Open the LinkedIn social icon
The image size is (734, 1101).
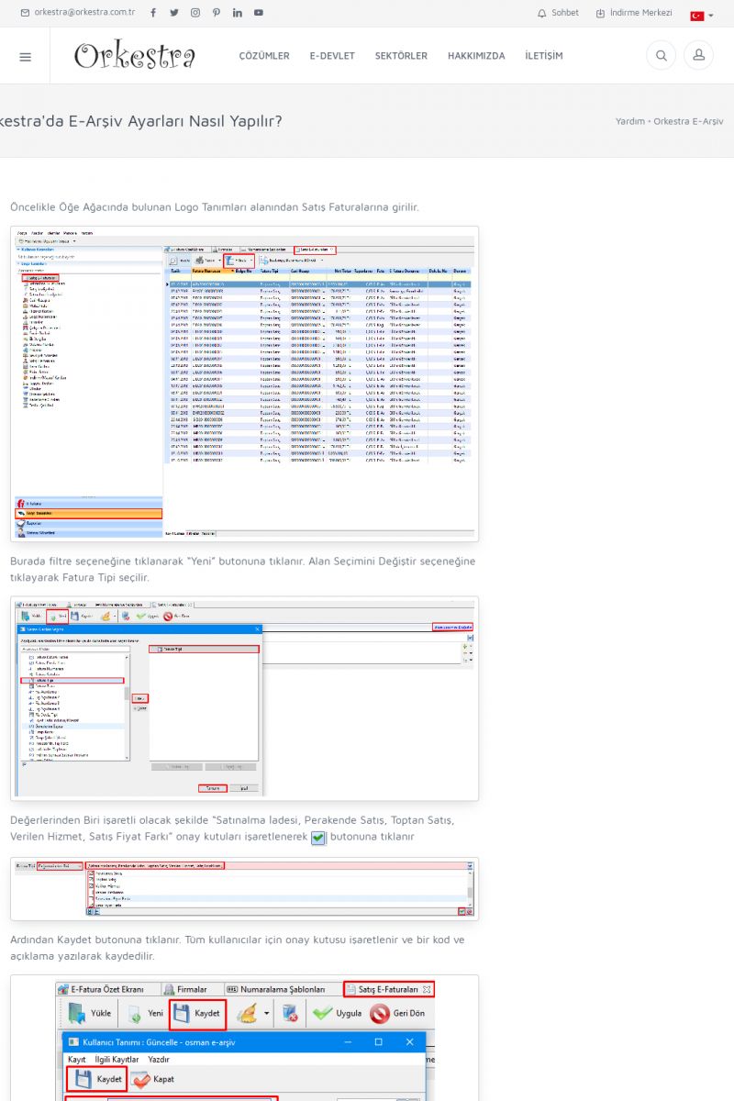pos(238,13)
